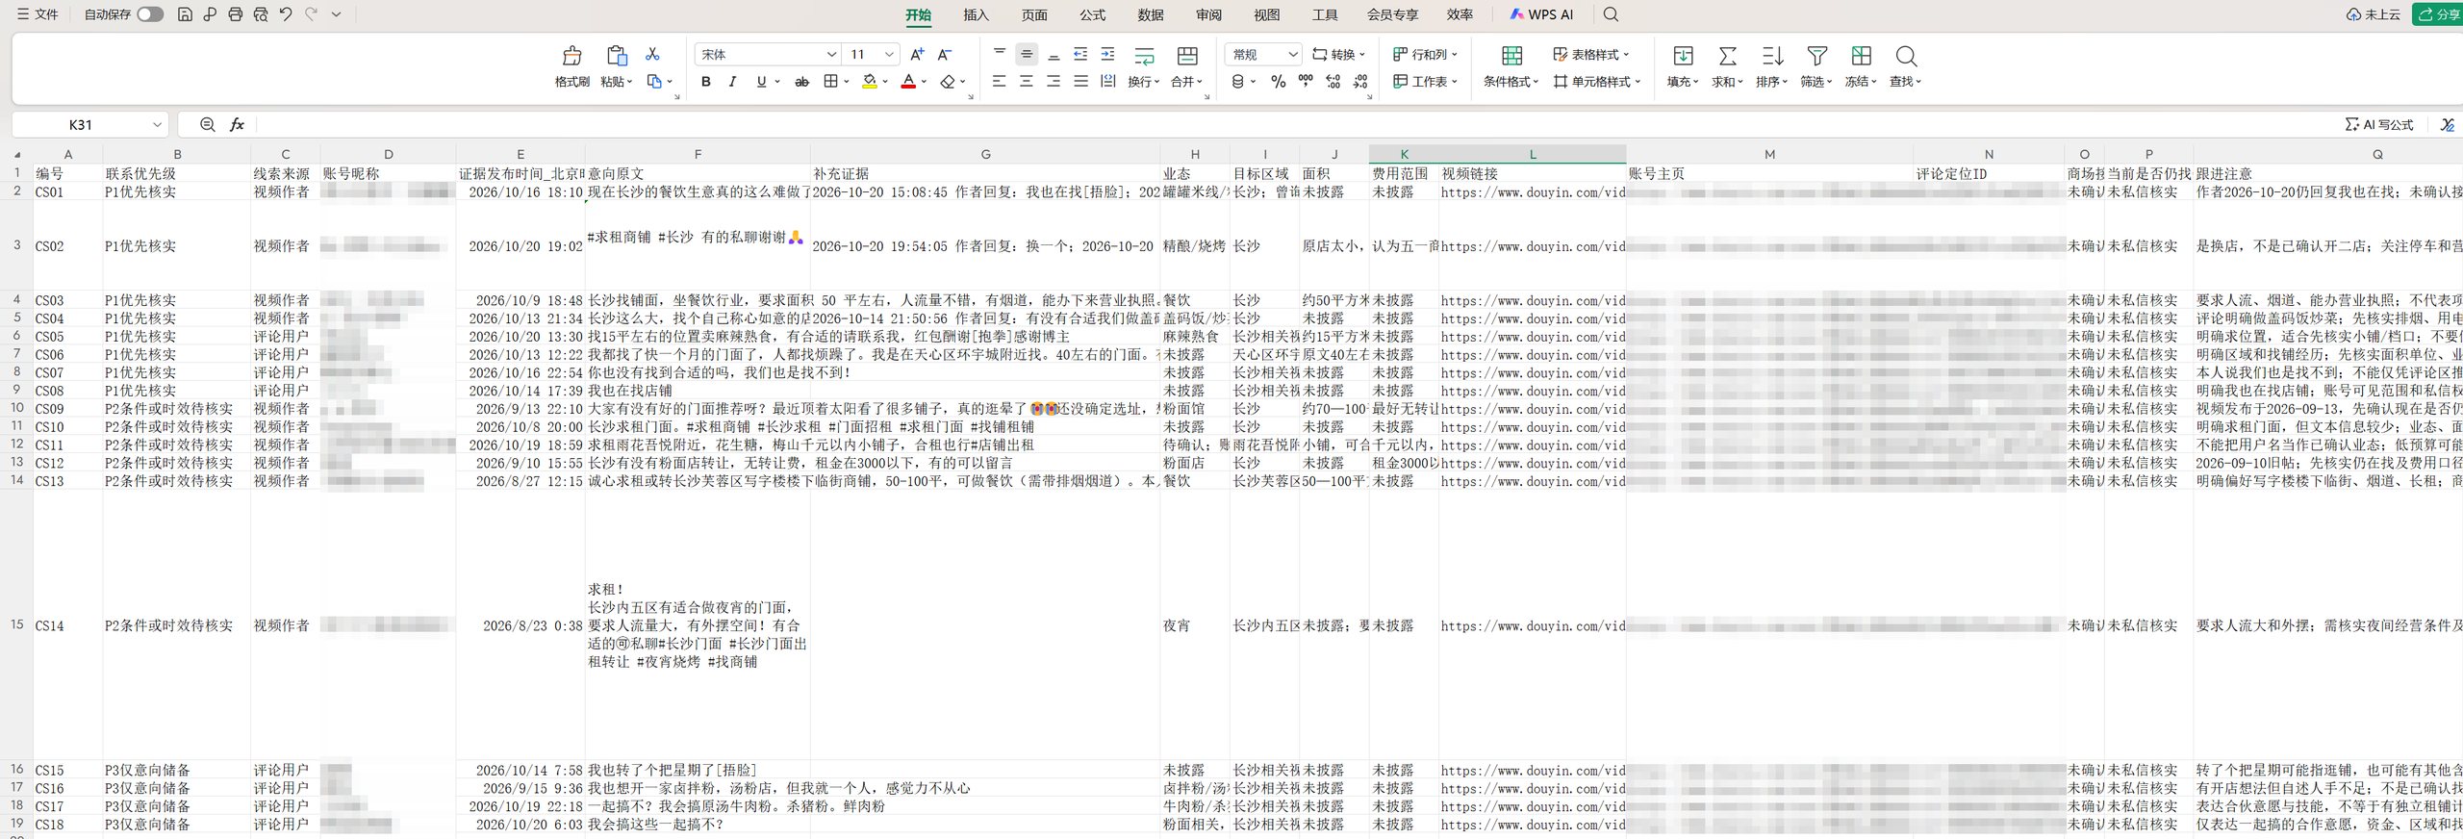Click the WPS AI button
Screen dimensions: 2463x839
pos(1541,14)
